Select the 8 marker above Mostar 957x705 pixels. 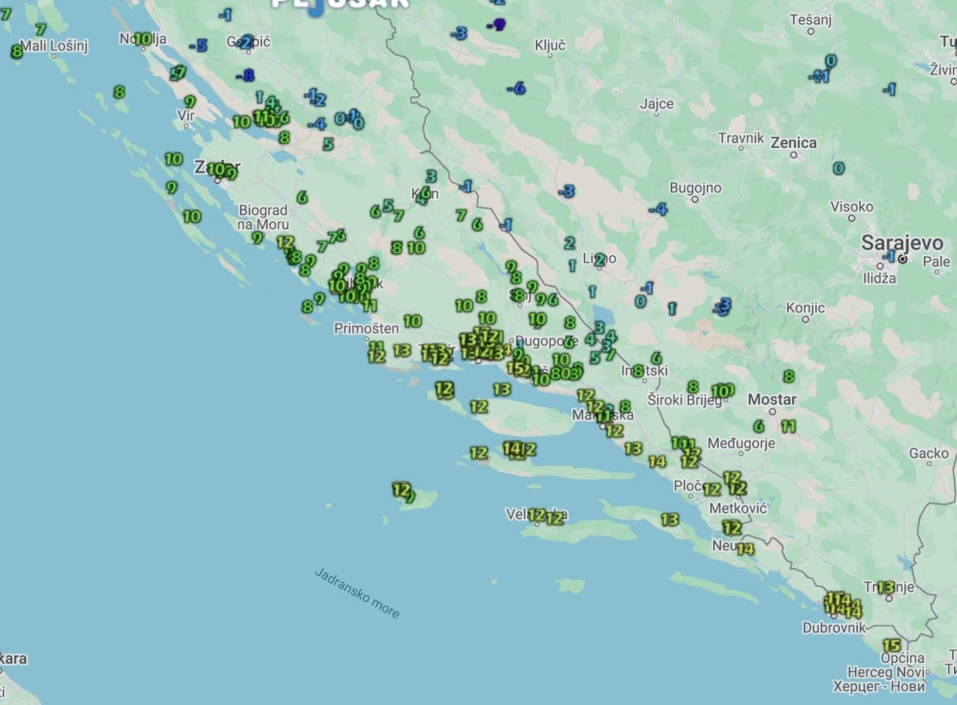click(788, 376)
